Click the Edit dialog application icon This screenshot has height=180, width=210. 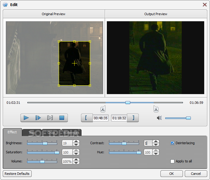(5, 5)
